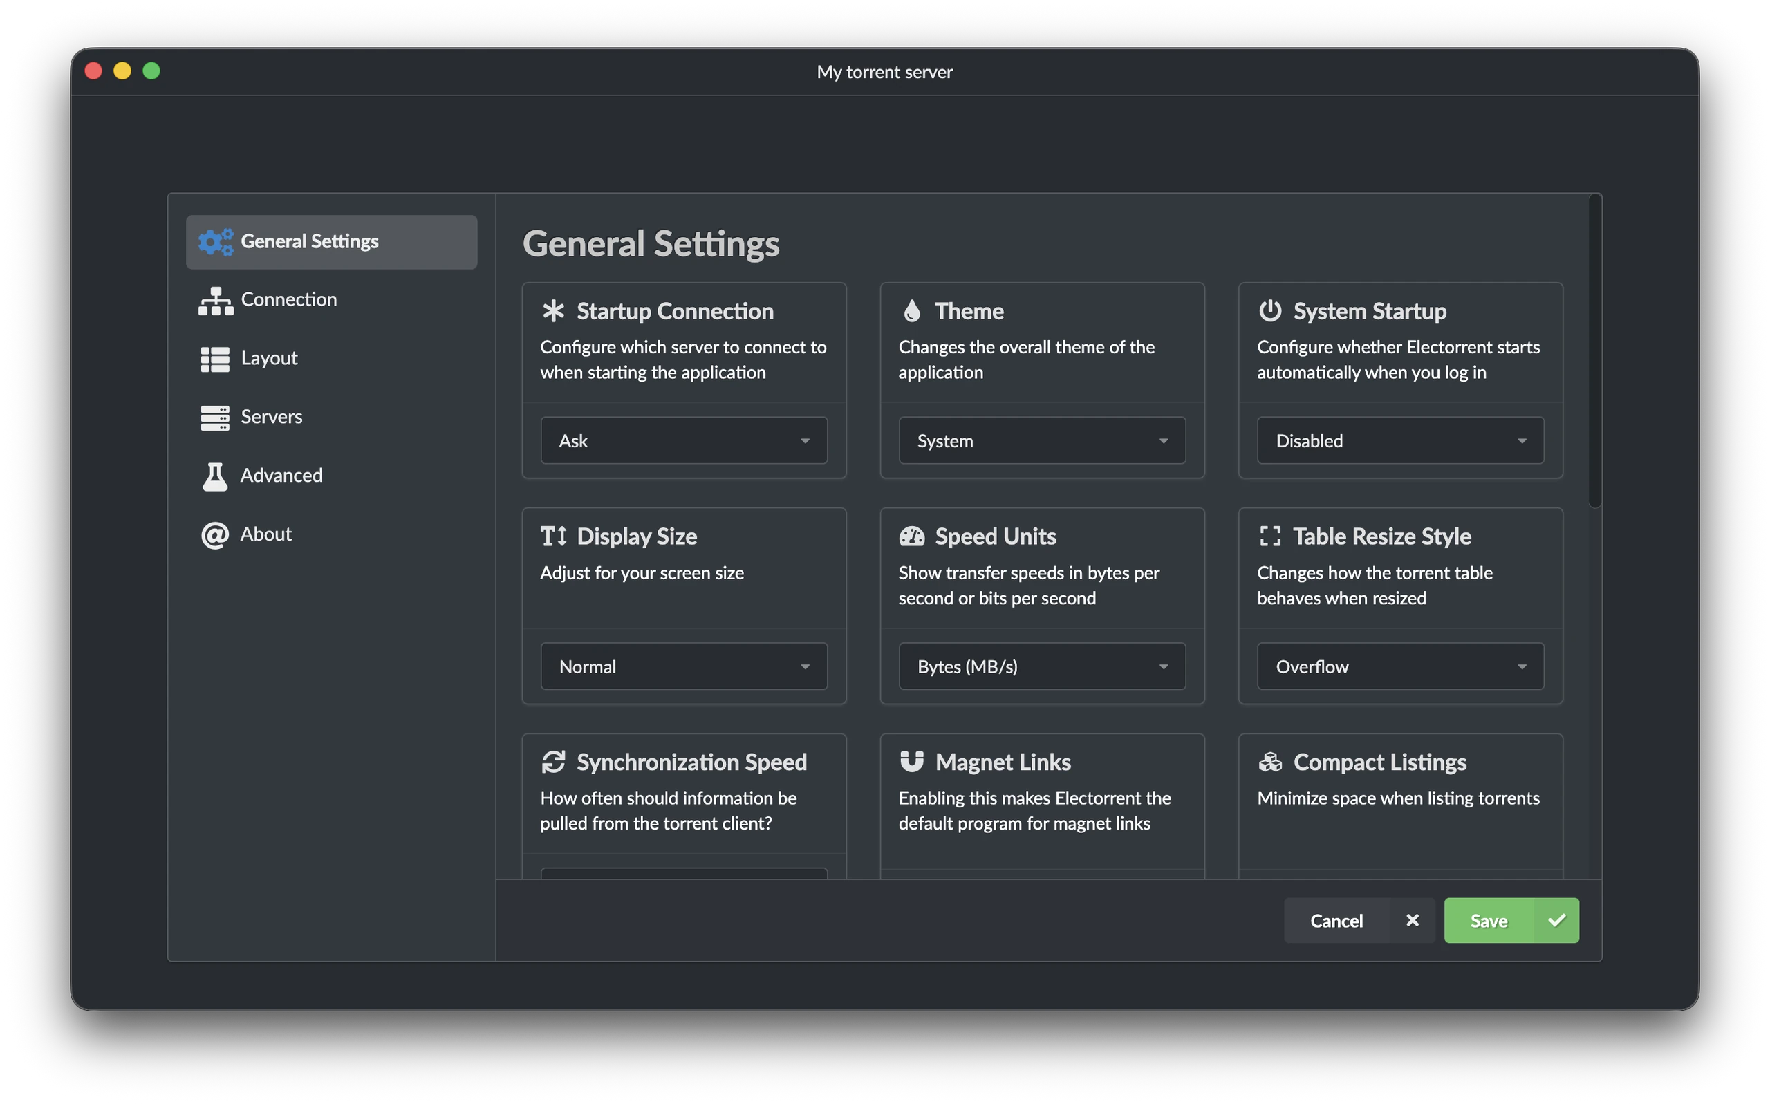Show the About section
The image size is (1770, 1104).
click(x=331, y=534)
